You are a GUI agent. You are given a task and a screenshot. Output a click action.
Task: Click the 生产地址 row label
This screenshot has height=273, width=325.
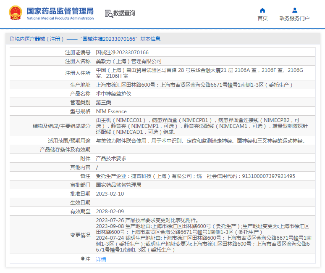point(80,85)
